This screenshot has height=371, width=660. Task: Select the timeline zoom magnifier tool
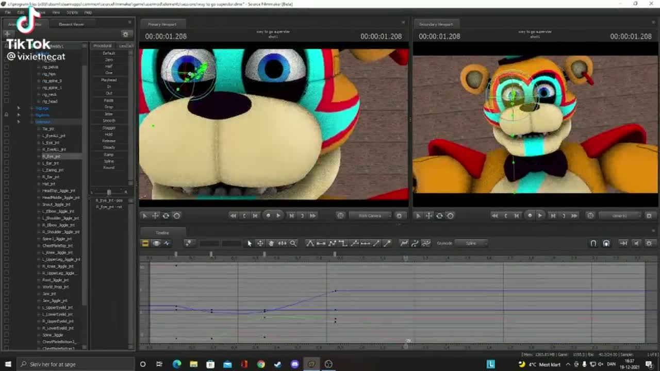[293, 243]
